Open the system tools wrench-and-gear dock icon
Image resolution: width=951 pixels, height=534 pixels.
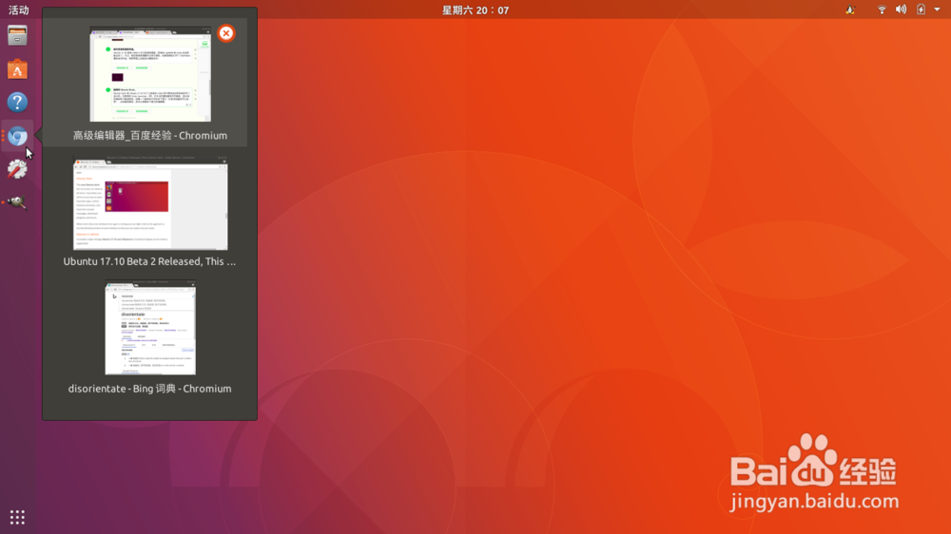pyautogui.click(x=17, y=169)
